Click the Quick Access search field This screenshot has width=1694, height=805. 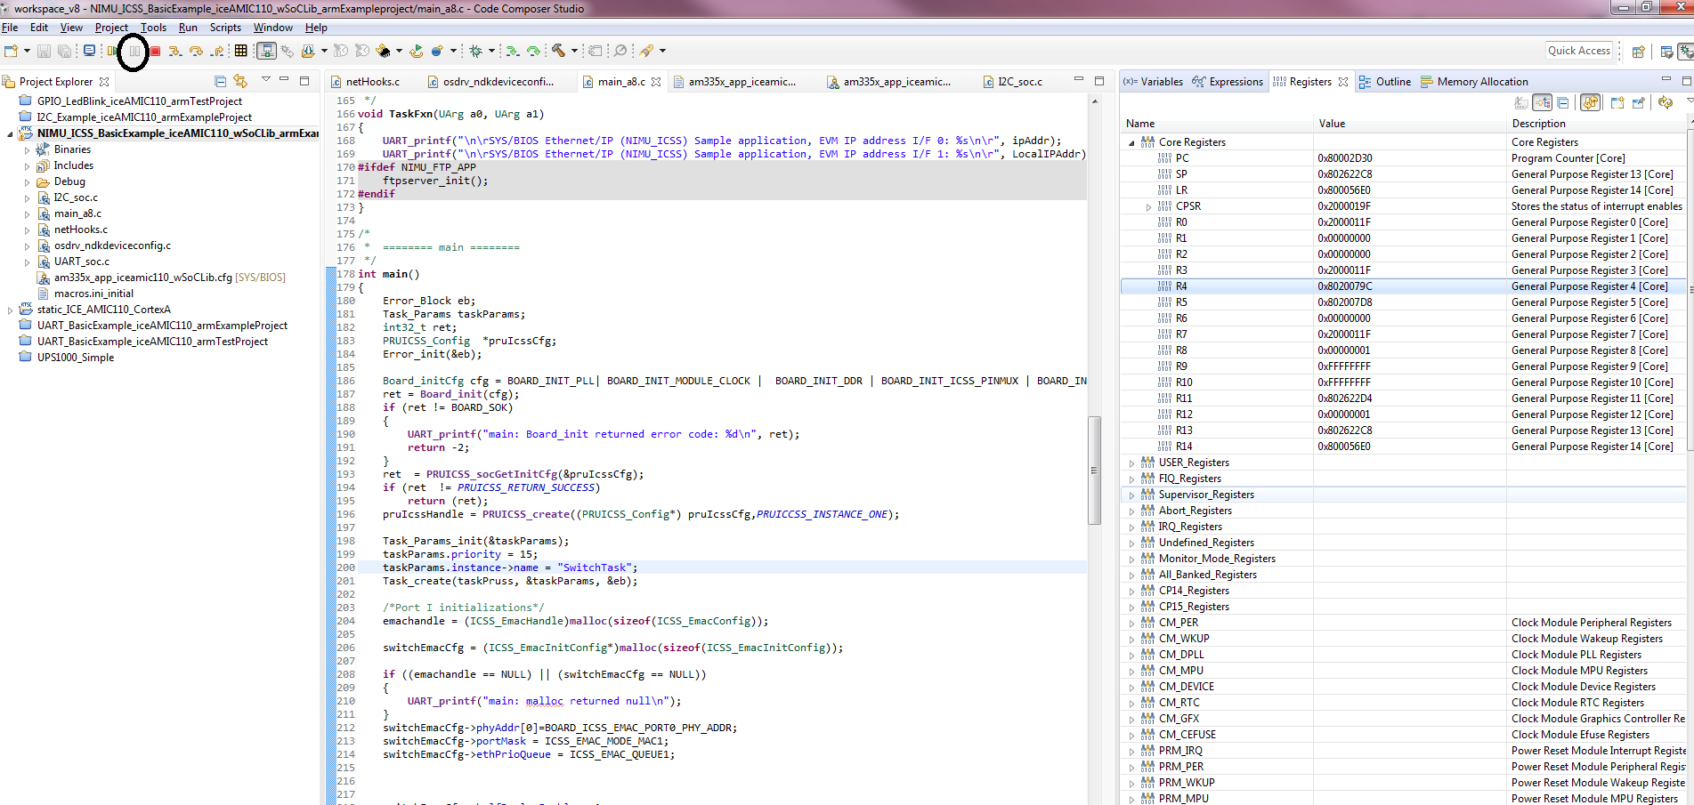pyautogui.click(x=1578, y=51)
